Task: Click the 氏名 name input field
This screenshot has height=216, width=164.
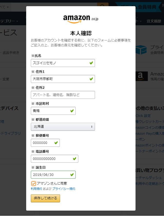Action: [63, 63]
